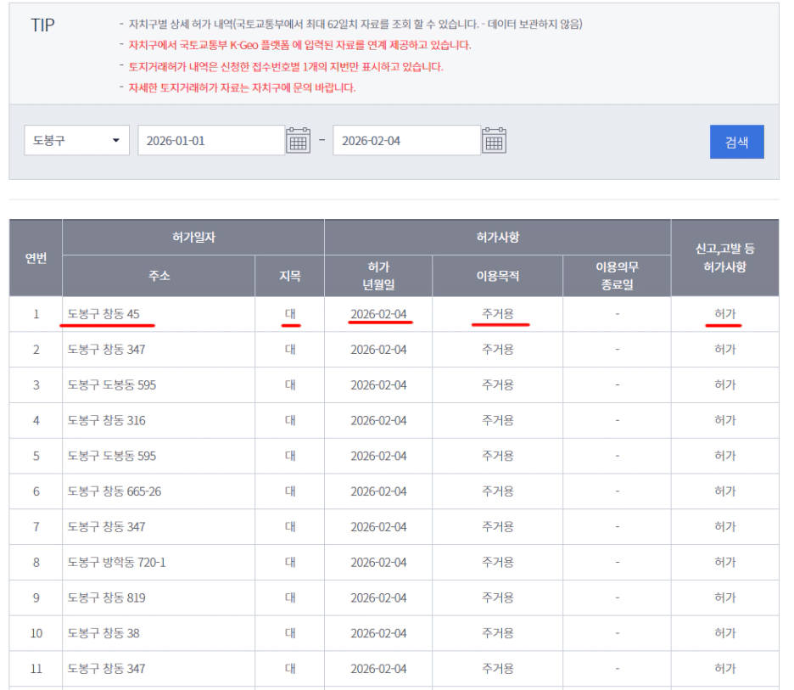Select the 도봉구 창동 819 address

pos(107,597)
